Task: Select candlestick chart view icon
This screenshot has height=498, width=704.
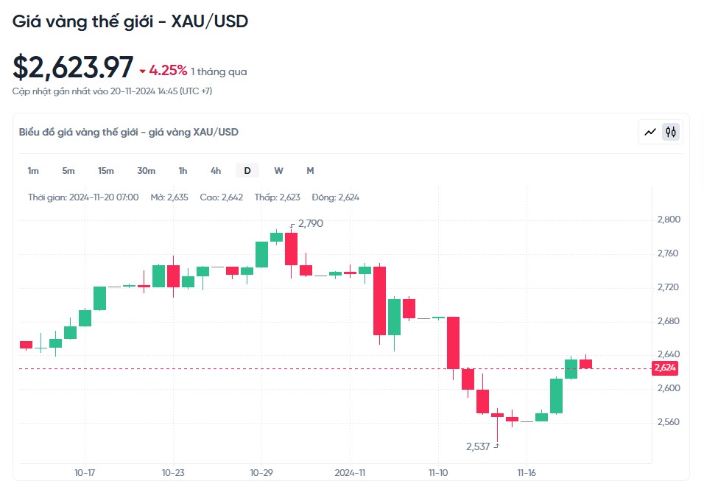Action: coord(671,133)
